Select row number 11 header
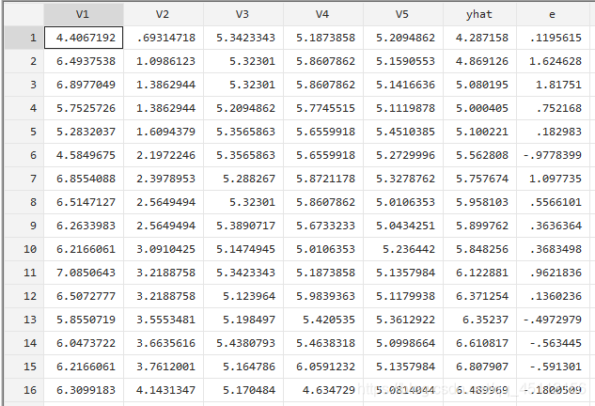 24,273
